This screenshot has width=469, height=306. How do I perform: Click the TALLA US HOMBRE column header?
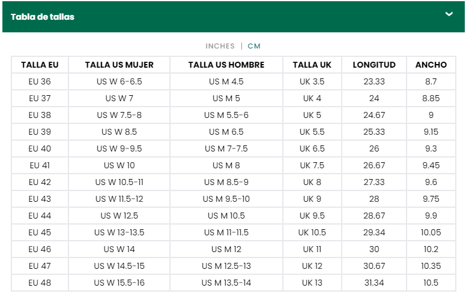226,65
